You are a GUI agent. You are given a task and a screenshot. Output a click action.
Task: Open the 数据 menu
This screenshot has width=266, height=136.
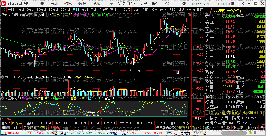click(x=82, y=4)
